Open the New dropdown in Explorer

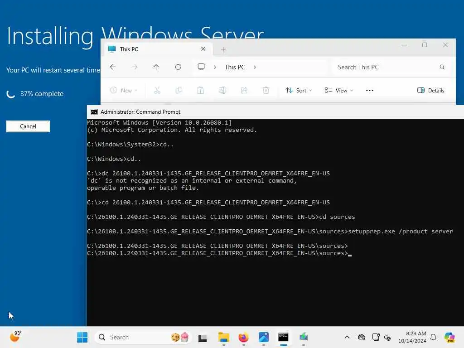pyautogui.click(x=124, y=90)
